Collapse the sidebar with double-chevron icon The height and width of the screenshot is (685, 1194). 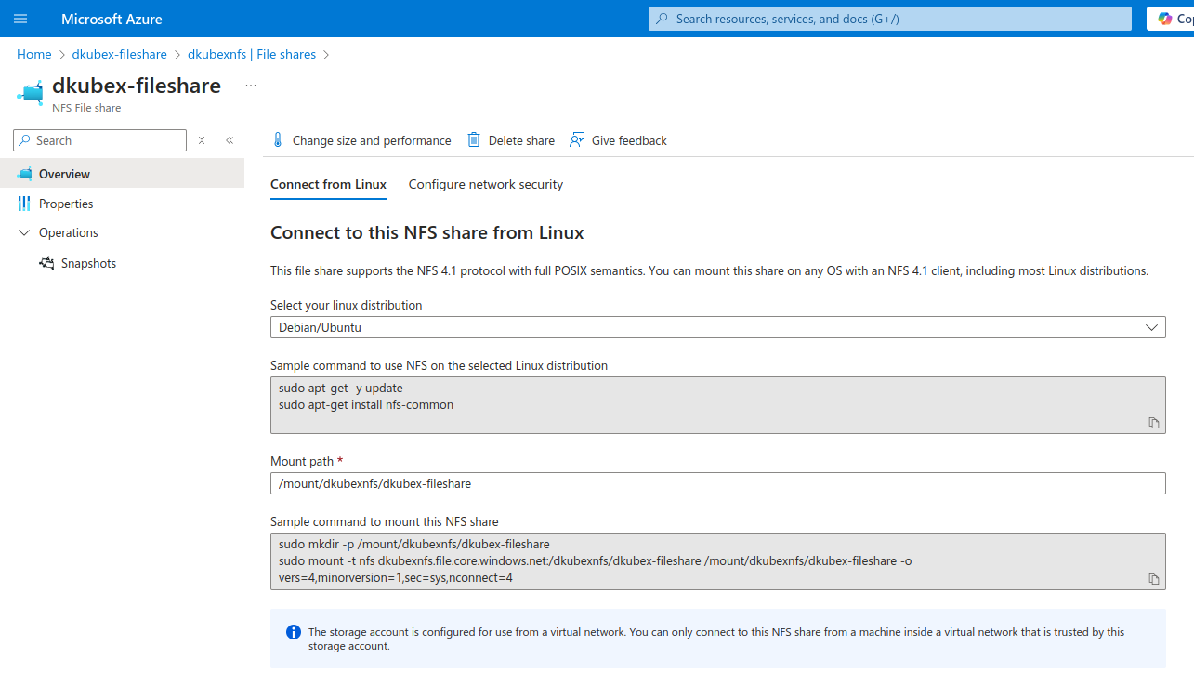(230, 140)
